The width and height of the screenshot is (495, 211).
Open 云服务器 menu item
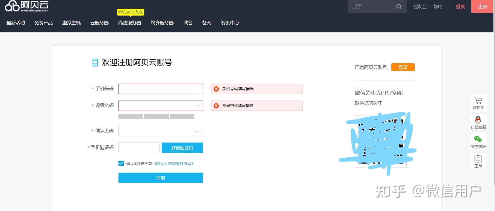[100, 23]
